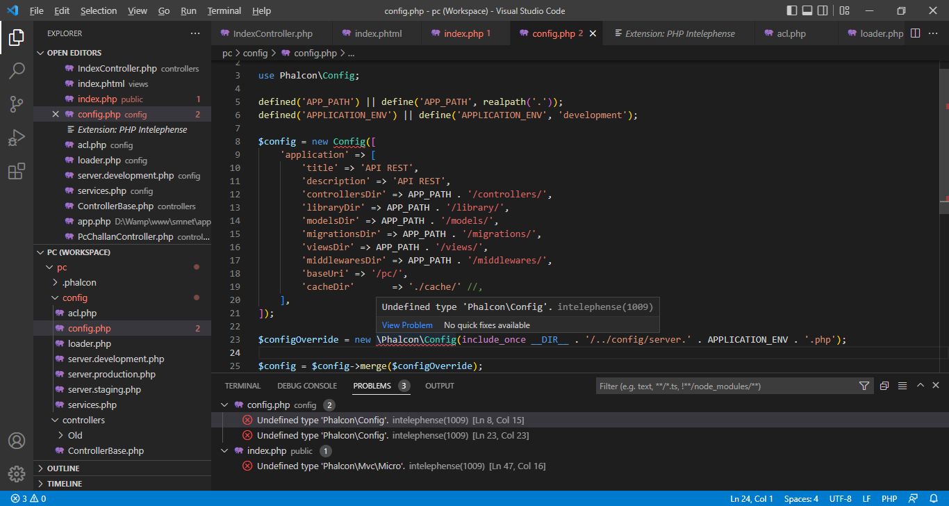Close the bottom panel

pos(936,386)
